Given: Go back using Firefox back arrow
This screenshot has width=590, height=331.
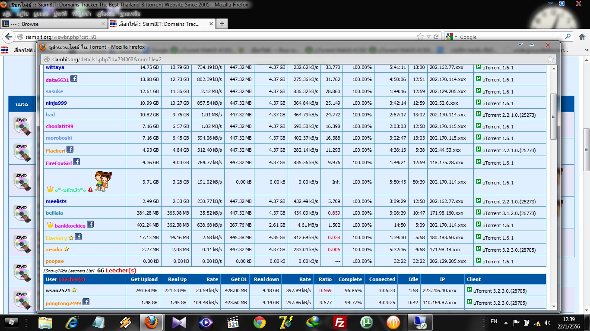Looking at the screenshot, I should 8,37.
